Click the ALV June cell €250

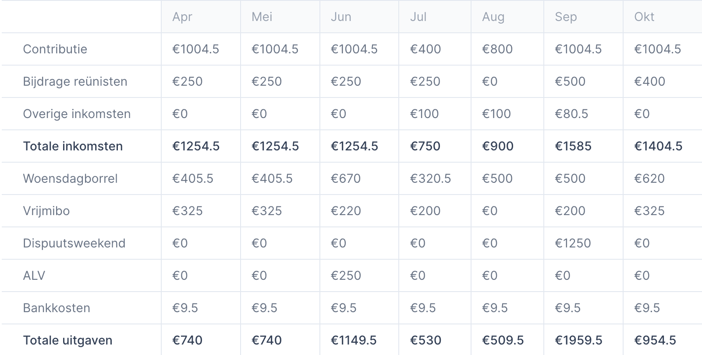(x=346, y=275)
